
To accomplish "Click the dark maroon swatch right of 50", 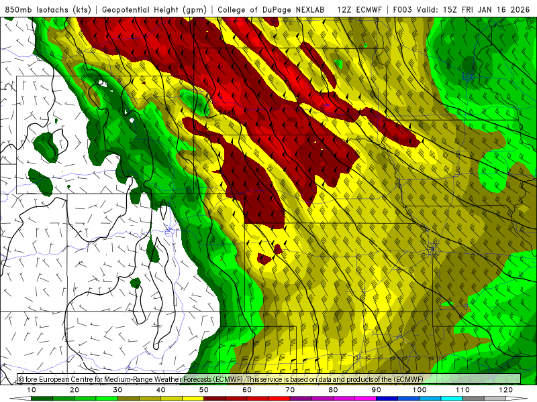I will pos(214,399).
